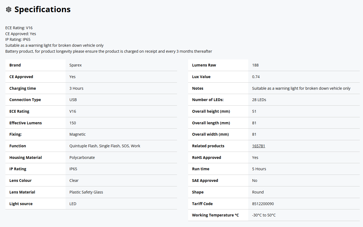This screenshot has width=363, height=227.
Task: Click the battery charging advice sentence
Action: coord(109,51)
